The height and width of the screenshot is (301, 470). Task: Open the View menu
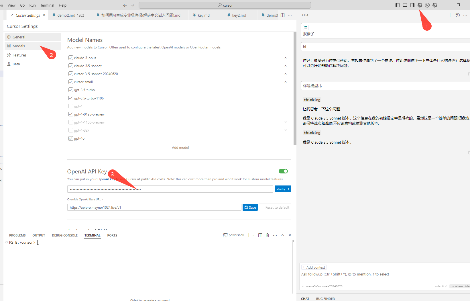11,5
